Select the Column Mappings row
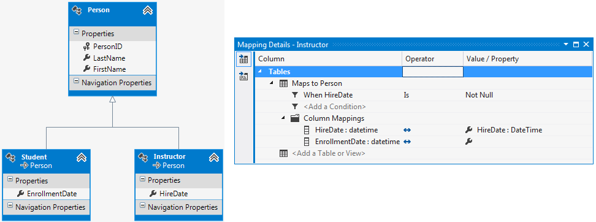 (423, 118)
